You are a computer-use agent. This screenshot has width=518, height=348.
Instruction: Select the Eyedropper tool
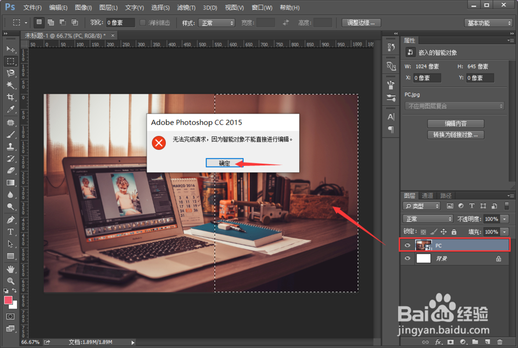click(x=10, y=109)
